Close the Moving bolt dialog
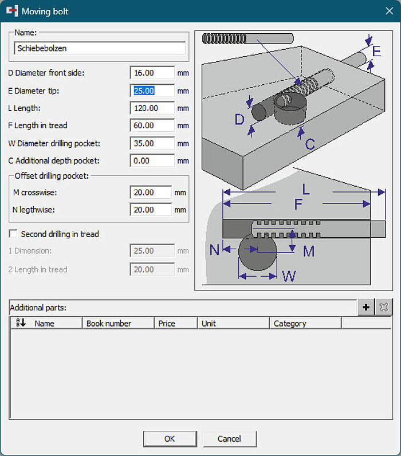The image size is (401, 456). click(390, 11)
